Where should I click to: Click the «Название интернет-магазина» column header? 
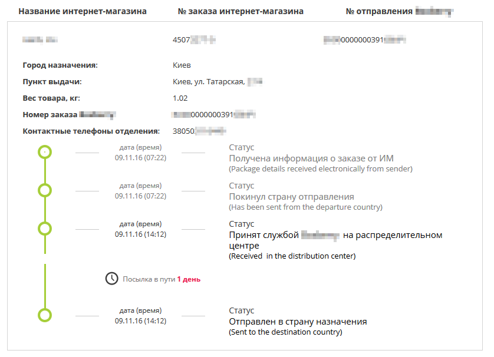83,11
